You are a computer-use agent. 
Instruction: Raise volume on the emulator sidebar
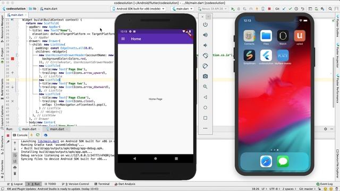[x=205, y=35]
